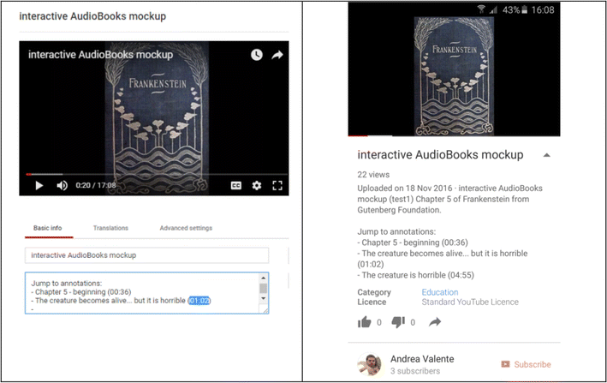Screen dimensions: 607x383
Task: Jump to Chapter 5 beginning (00:36) in mobile description
Action: click(414, 242)
